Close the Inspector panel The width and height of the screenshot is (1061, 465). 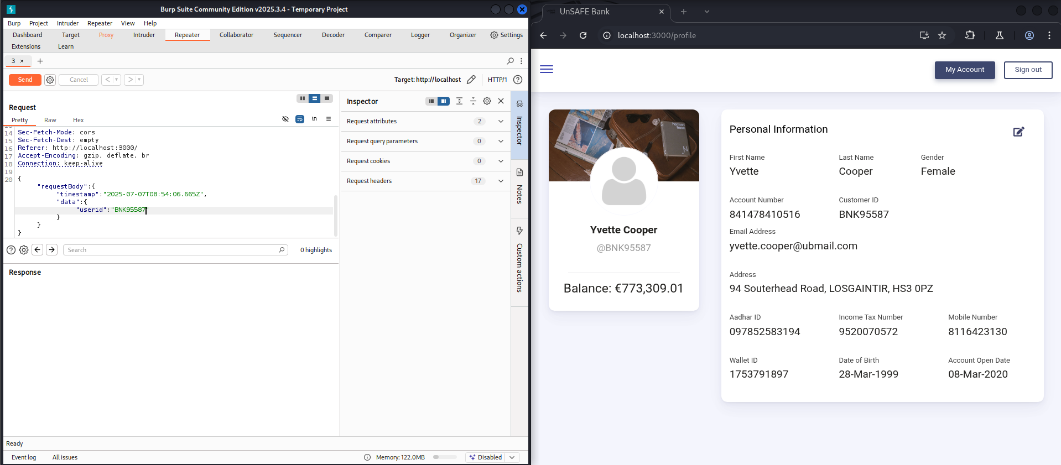coord(501,101)
